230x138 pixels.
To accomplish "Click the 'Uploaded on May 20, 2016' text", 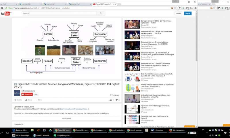I will (x=24, y=107).
